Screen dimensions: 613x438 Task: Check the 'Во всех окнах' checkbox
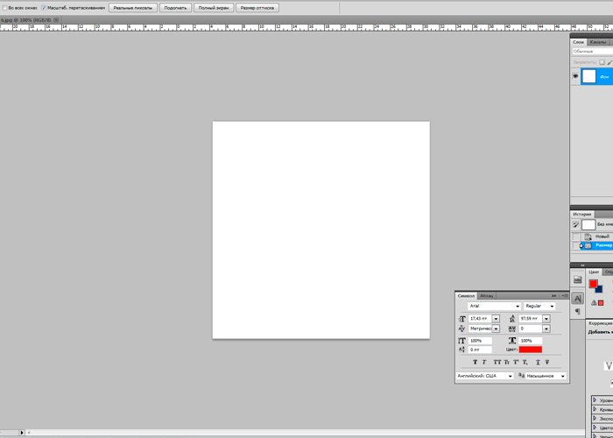(x=4, y=7)
